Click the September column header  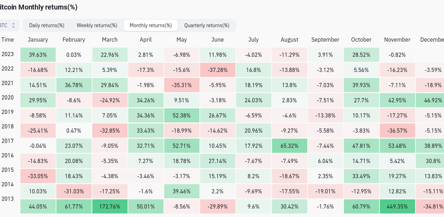(x=325, y=40)
